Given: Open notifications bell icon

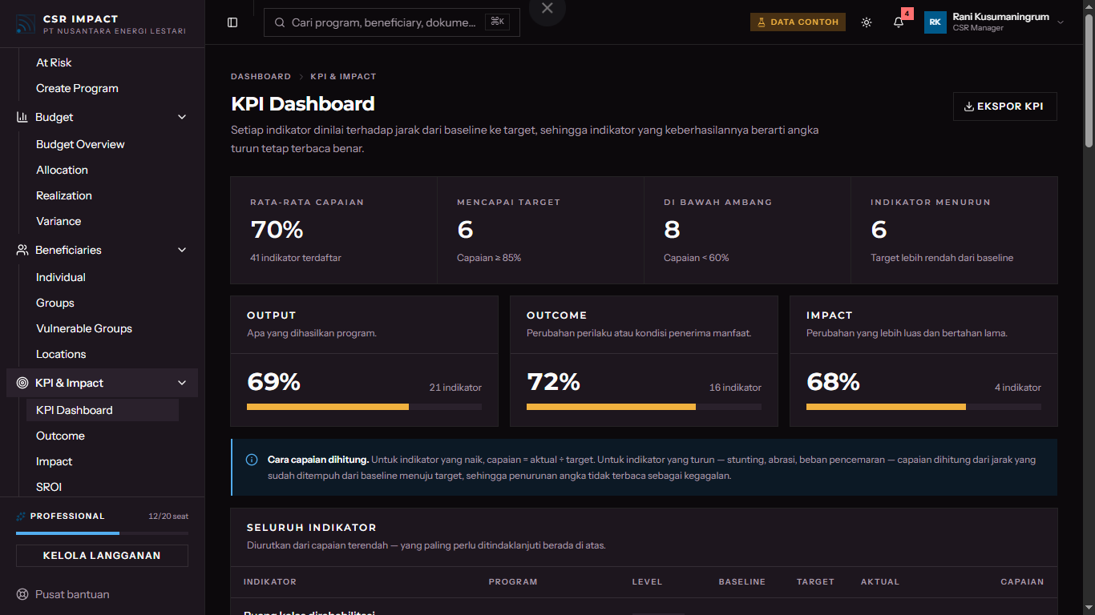Looking at the screenshot, I should (899, 22).
